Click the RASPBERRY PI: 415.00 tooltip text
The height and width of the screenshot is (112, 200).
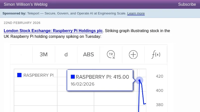tap(102, 77)
